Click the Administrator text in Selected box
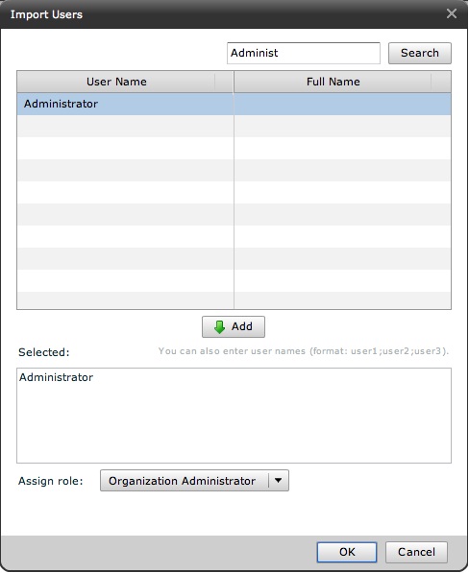Image resolution: width=469 pixels, height=573 pixels. coord(56,377)
